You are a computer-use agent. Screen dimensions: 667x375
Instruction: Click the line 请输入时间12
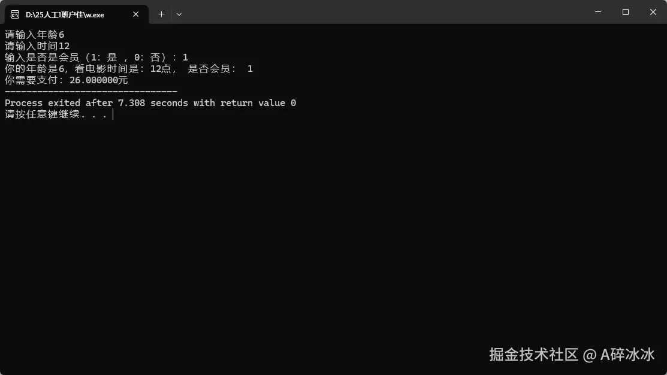tap(37, 46)
